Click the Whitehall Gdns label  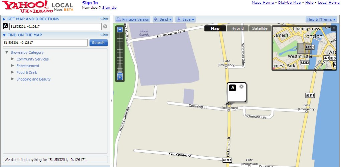pyautogui.click(x=243, y=55)
